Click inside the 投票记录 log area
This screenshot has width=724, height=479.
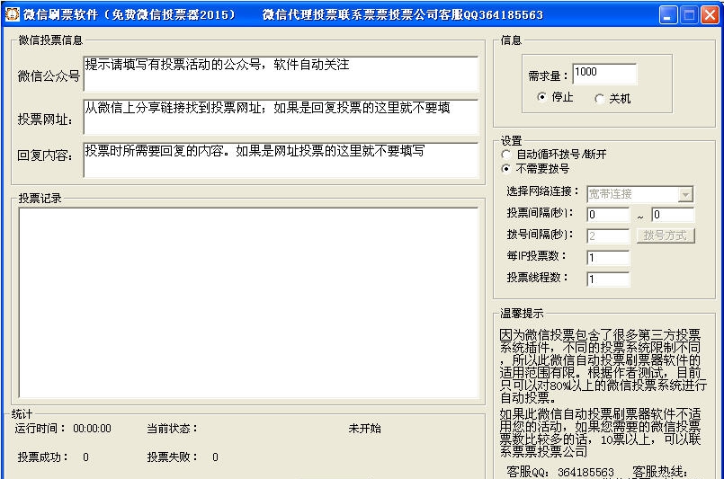coord(248,303)
